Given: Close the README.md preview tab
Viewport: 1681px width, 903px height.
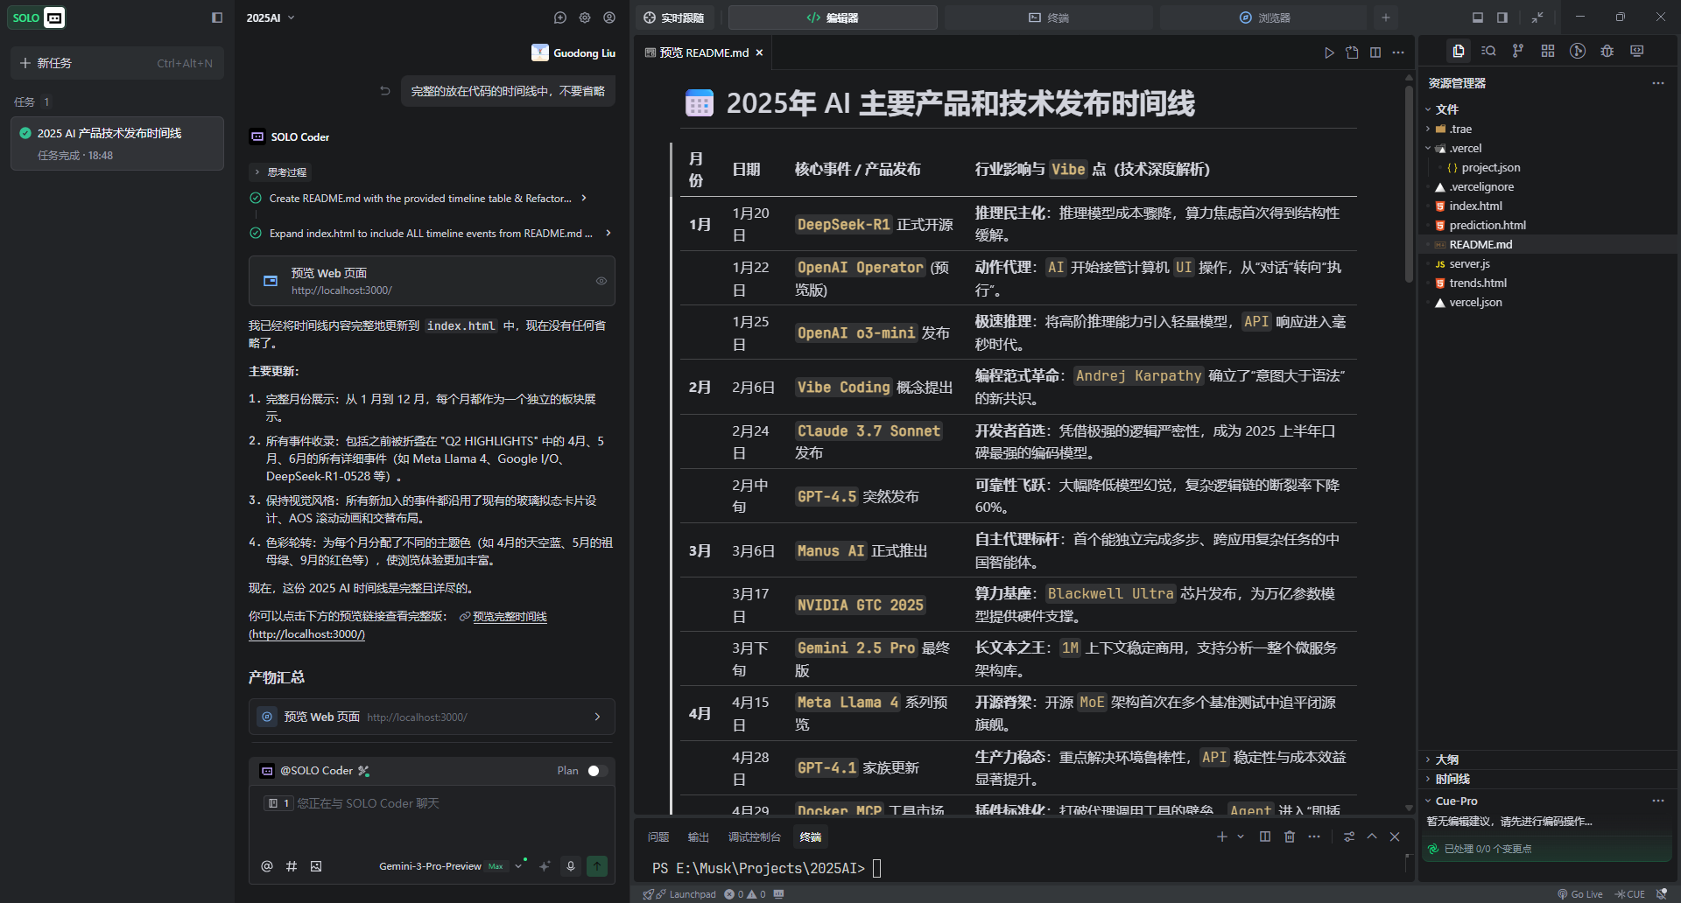Looking at the screenshot, I should pos(759,52).
